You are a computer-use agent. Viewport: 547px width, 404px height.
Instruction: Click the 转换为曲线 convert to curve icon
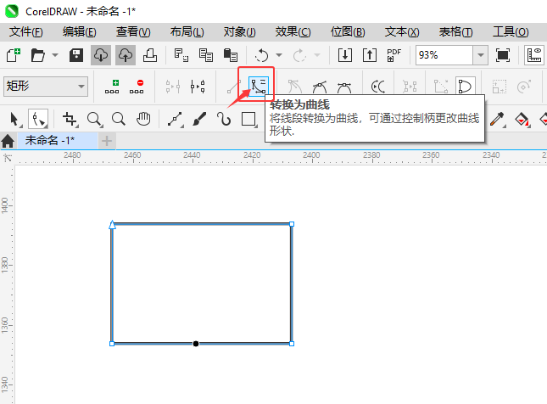pos(259,87)
